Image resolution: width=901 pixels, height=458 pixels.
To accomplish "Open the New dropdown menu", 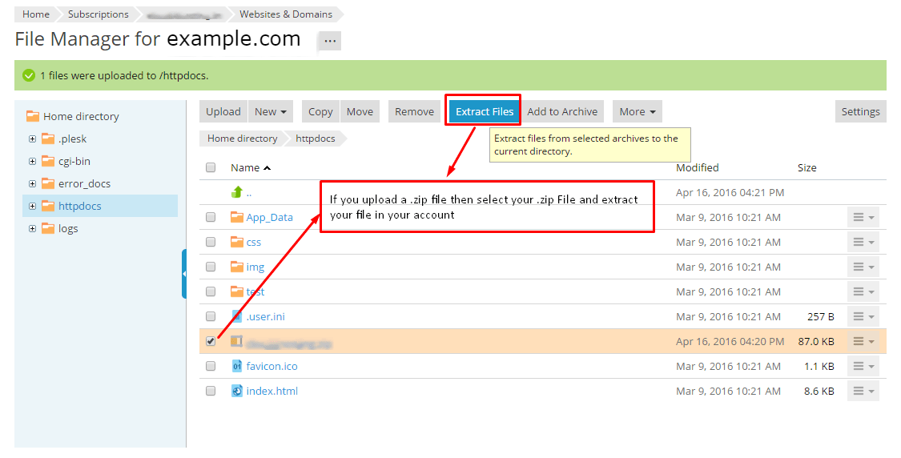I will (x=271, y=111).
